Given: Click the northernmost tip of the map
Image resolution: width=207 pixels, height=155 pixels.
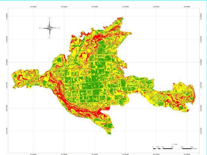Looking at the screenshot, I should [121, 17].
